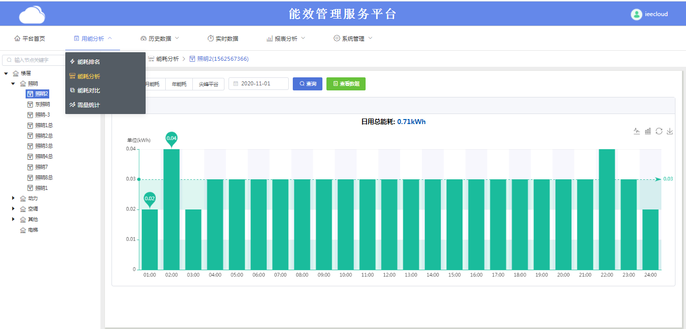Expand the 空调 tree node
The image size is (686, 329).
coord(14,209)
